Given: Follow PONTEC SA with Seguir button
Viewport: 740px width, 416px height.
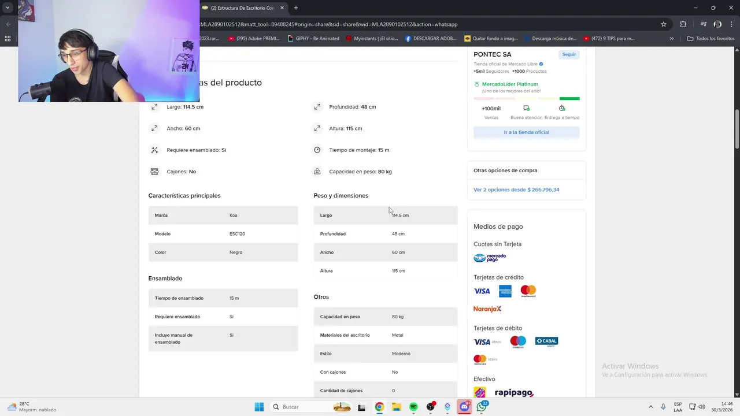Looking at the screenshot, I should pos(569,54).
